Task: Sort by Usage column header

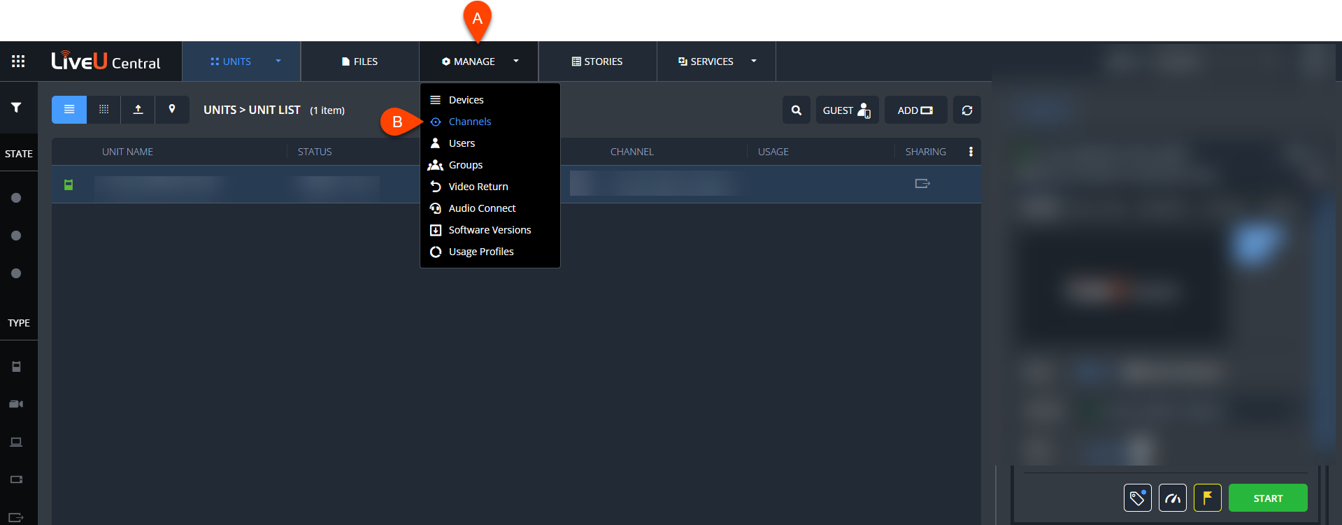Action: [x=773, y=152]
